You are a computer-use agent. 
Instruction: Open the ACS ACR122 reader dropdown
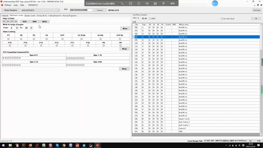(40, 10)
